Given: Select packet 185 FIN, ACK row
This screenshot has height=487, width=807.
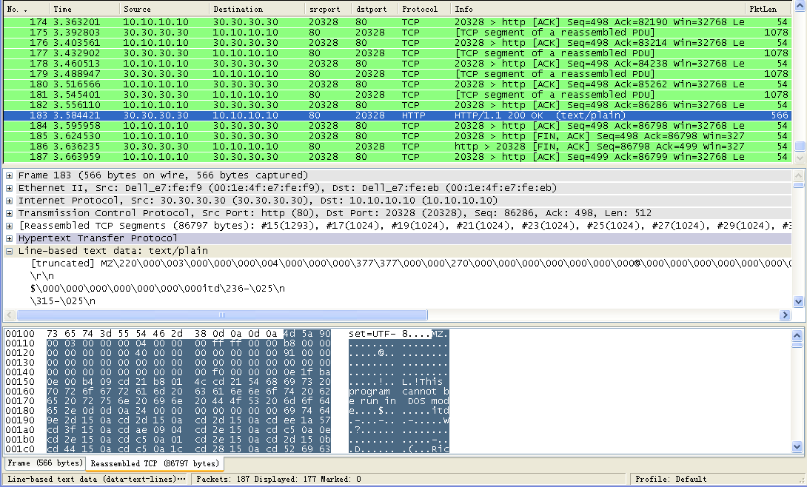Looking at the screenshot, I should pyautogui.click(x=370, y=136).
